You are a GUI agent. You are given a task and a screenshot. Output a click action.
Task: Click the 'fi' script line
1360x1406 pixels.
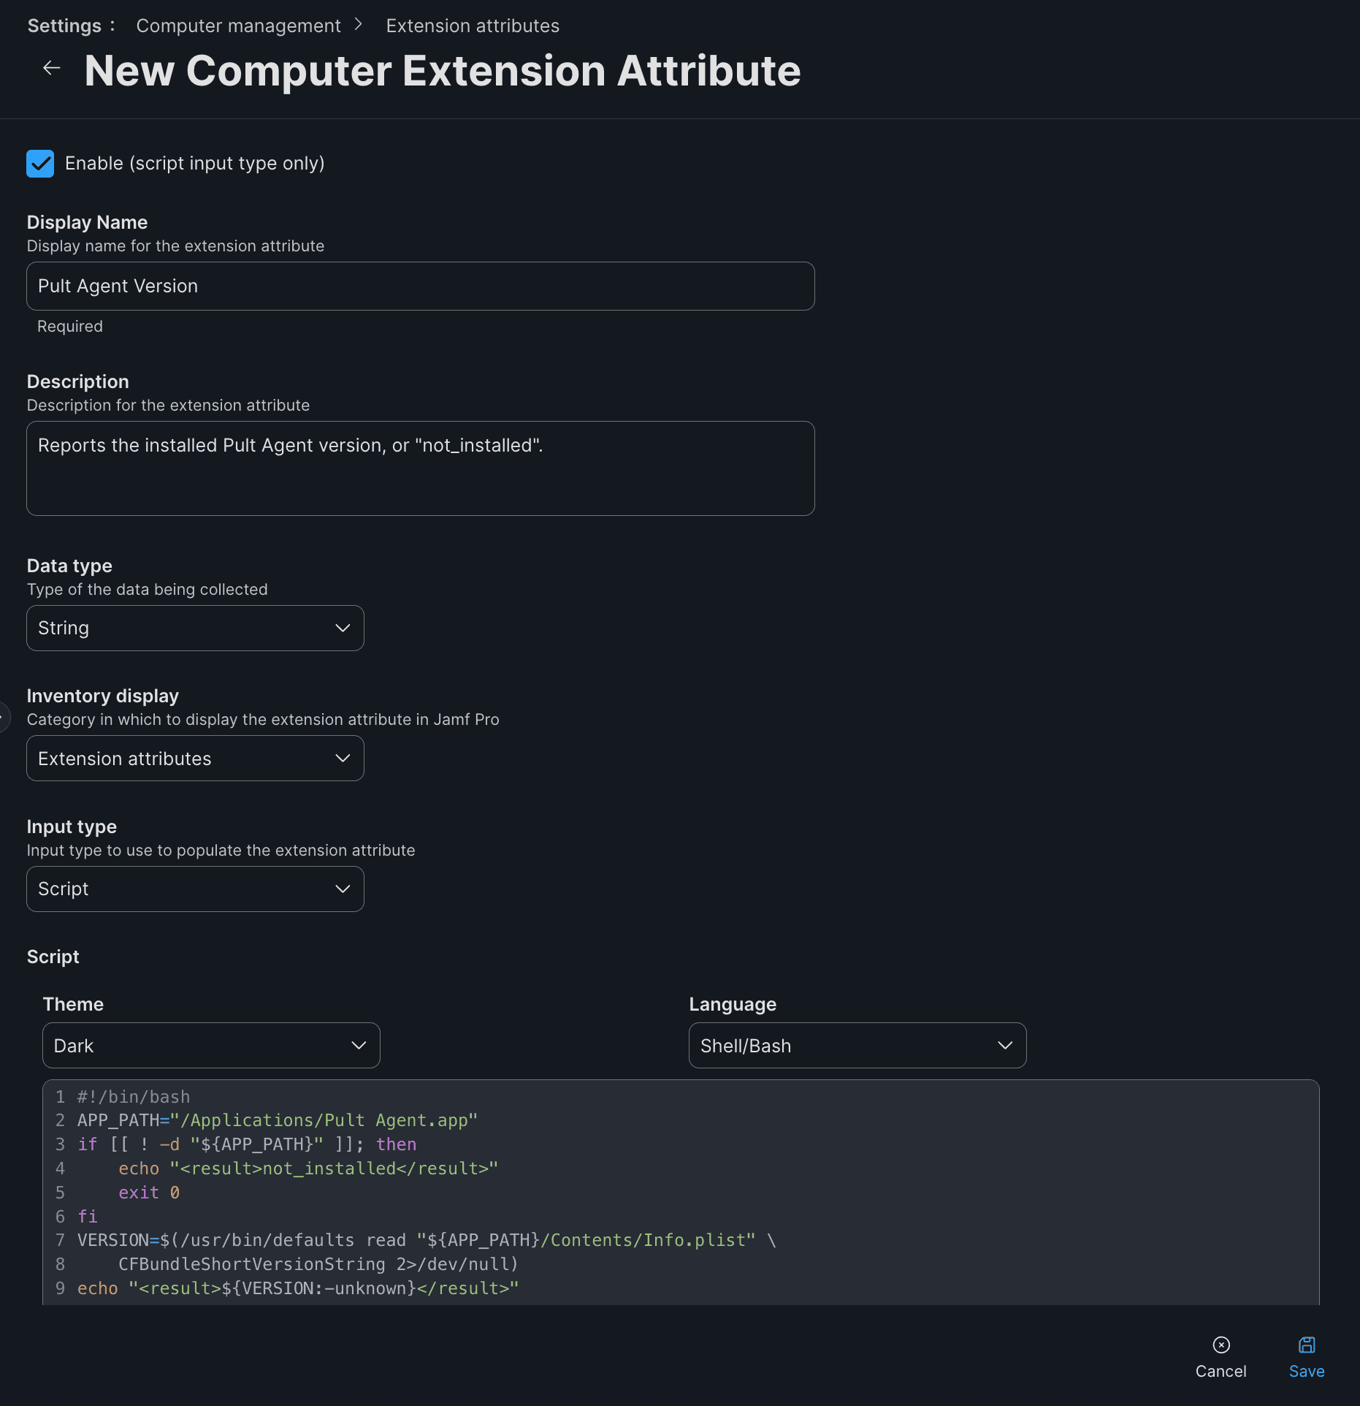88,1217
